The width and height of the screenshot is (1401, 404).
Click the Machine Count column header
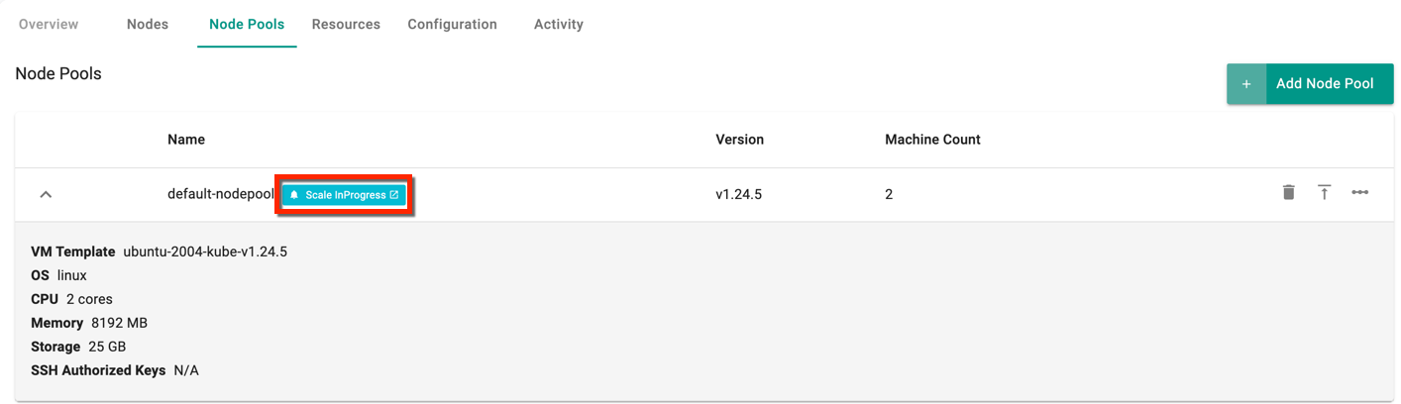coord(932,140)
